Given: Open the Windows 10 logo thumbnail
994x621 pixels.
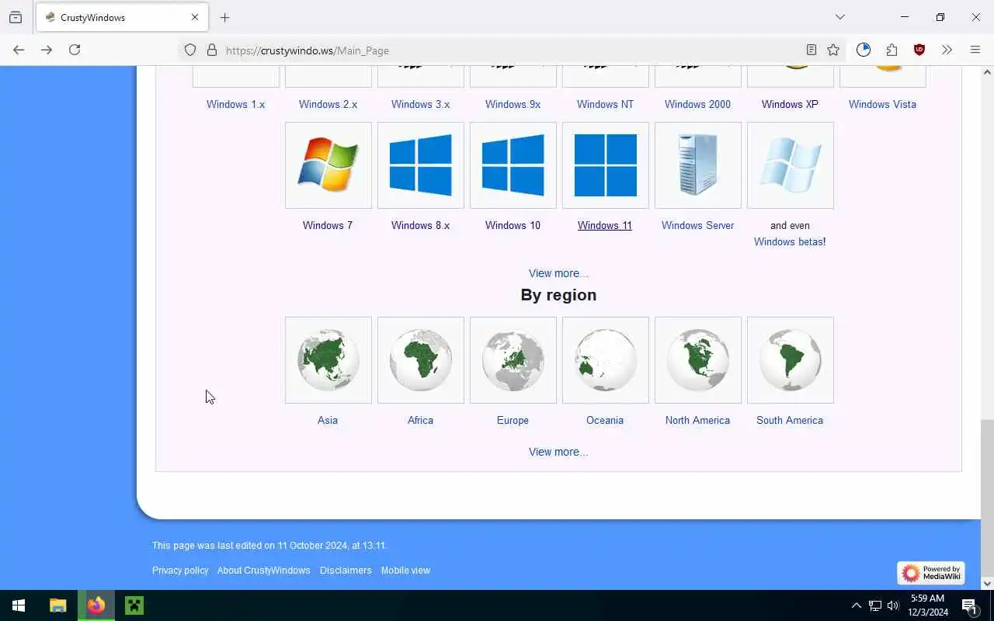Looking at the screenshot, I should pyautogui.click(x=513, y=165).
